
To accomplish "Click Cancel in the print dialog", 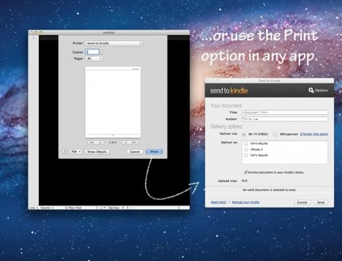I will [135, 152].
